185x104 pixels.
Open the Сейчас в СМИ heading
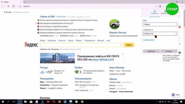47,17
